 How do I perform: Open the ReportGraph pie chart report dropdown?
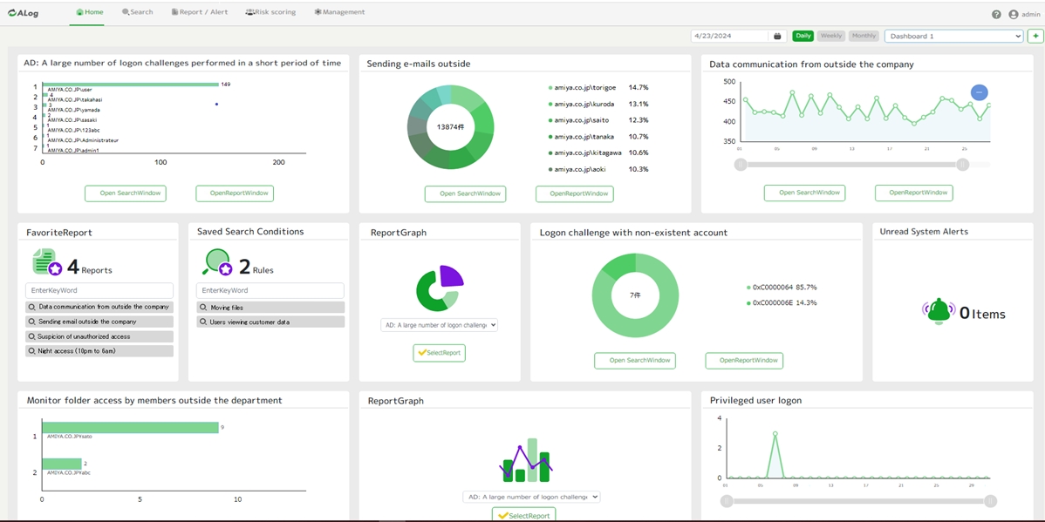(439, 325)
